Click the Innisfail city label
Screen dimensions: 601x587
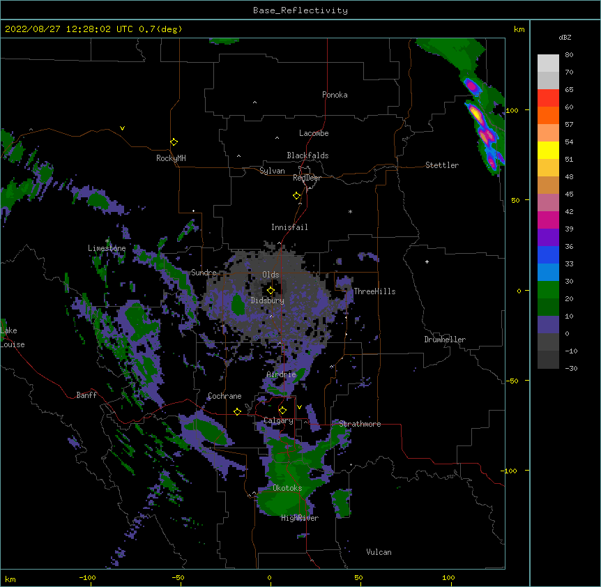[289, 227]
